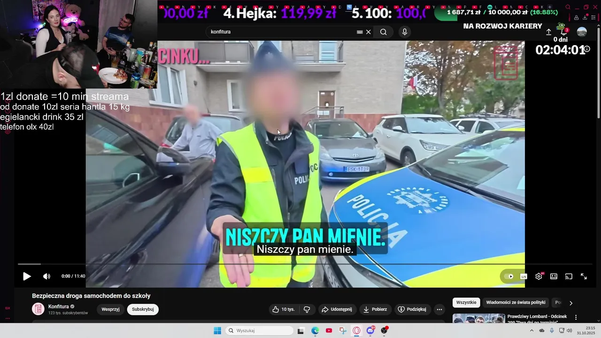Show more filter chips with right arrow
Screen dimensions: 601x338
[x=571, y=303]
